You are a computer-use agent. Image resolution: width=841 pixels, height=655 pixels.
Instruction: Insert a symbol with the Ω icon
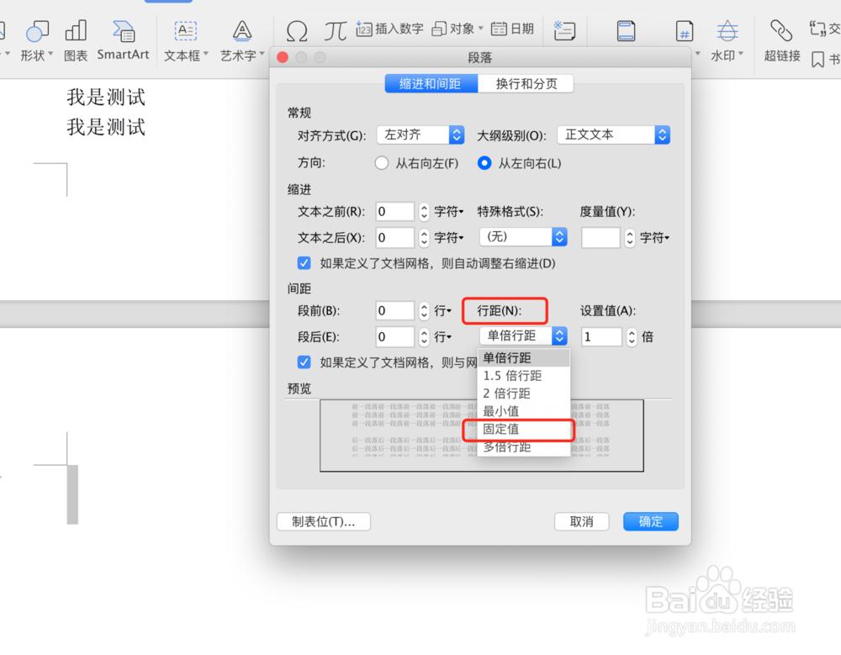(296, 30)
